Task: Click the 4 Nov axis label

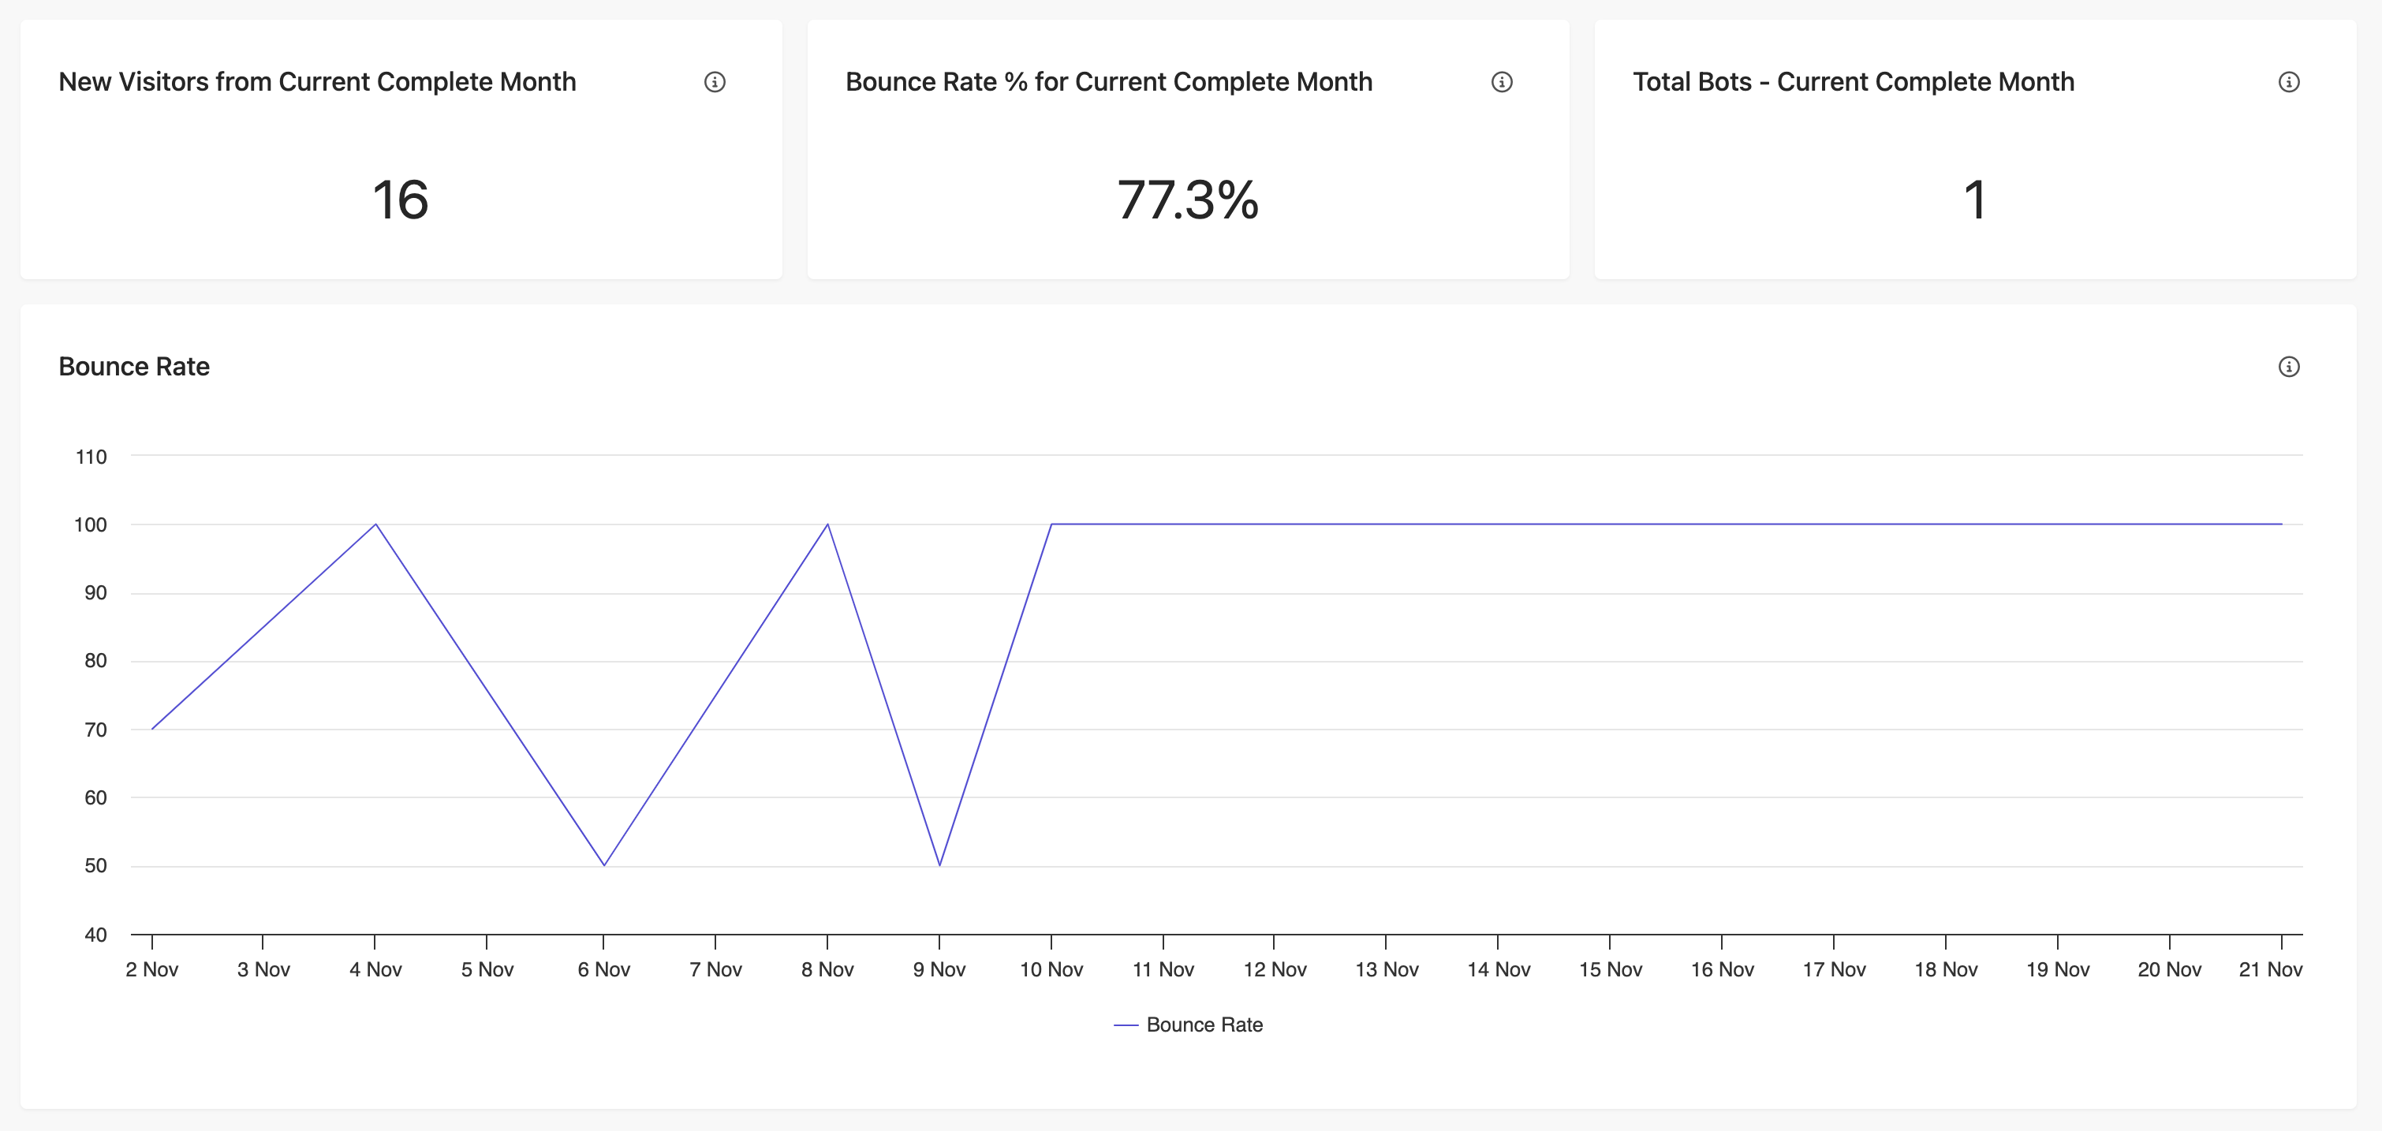Action: click(x=375, y=969)
